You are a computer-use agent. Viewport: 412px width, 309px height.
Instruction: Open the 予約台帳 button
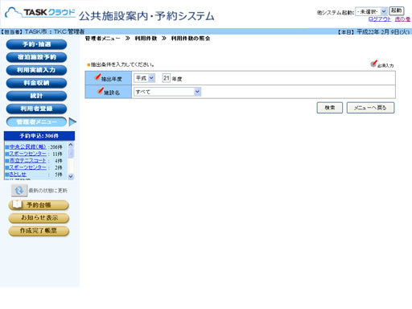[x=39, y=205]
